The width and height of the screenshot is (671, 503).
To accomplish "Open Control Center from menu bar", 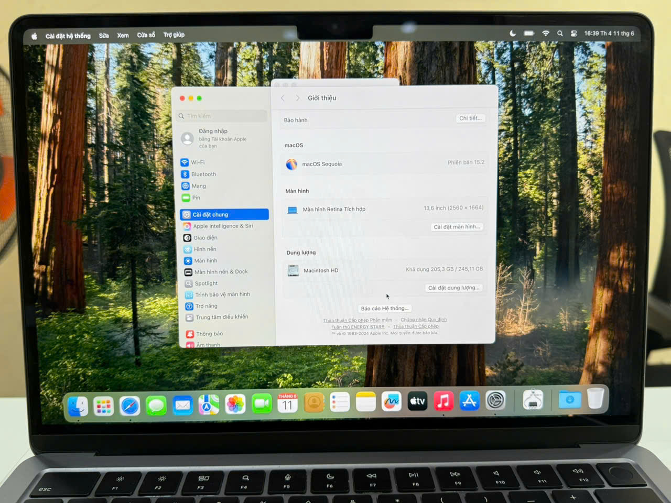I will (574, 33).
